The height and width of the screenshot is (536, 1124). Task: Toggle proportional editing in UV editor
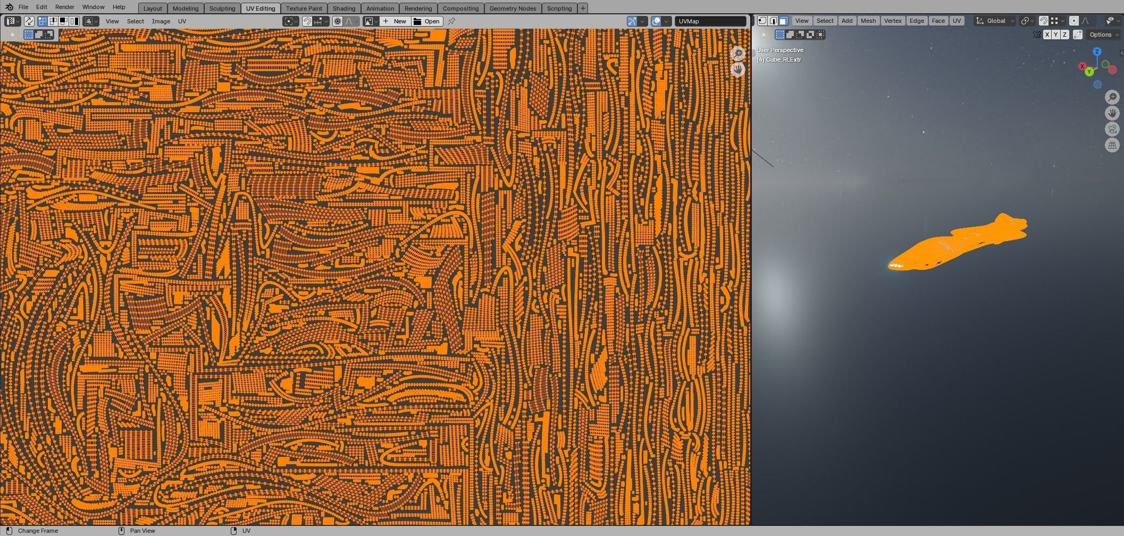338,21
